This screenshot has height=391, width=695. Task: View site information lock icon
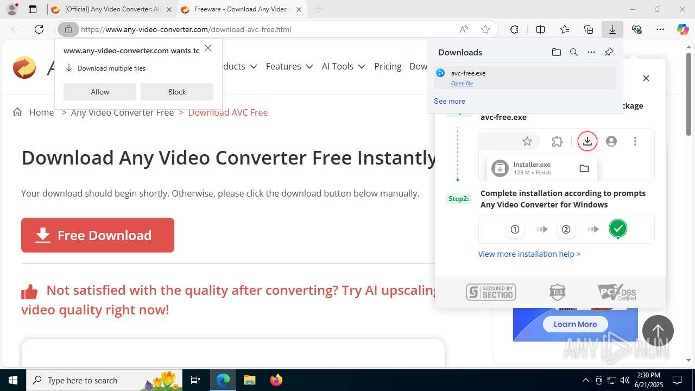[68, 29]
